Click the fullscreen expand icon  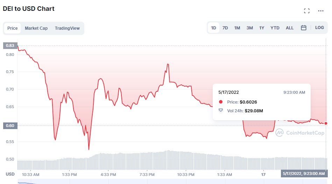307,11
